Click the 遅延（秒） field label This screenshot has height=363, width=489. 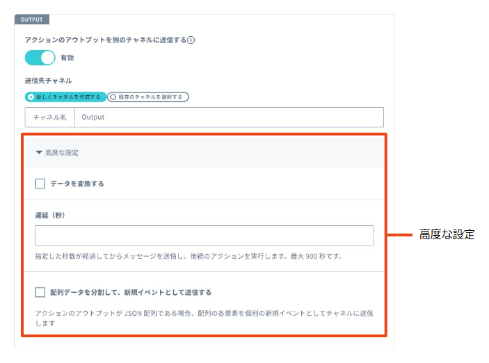point(54,214)
